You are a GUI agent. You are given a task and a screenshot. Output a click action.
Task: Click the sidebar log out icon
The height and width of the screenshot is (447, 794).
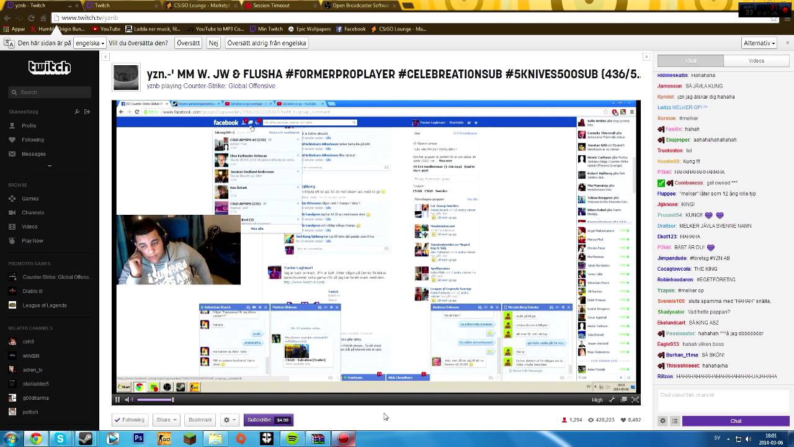tap(87, 112)
